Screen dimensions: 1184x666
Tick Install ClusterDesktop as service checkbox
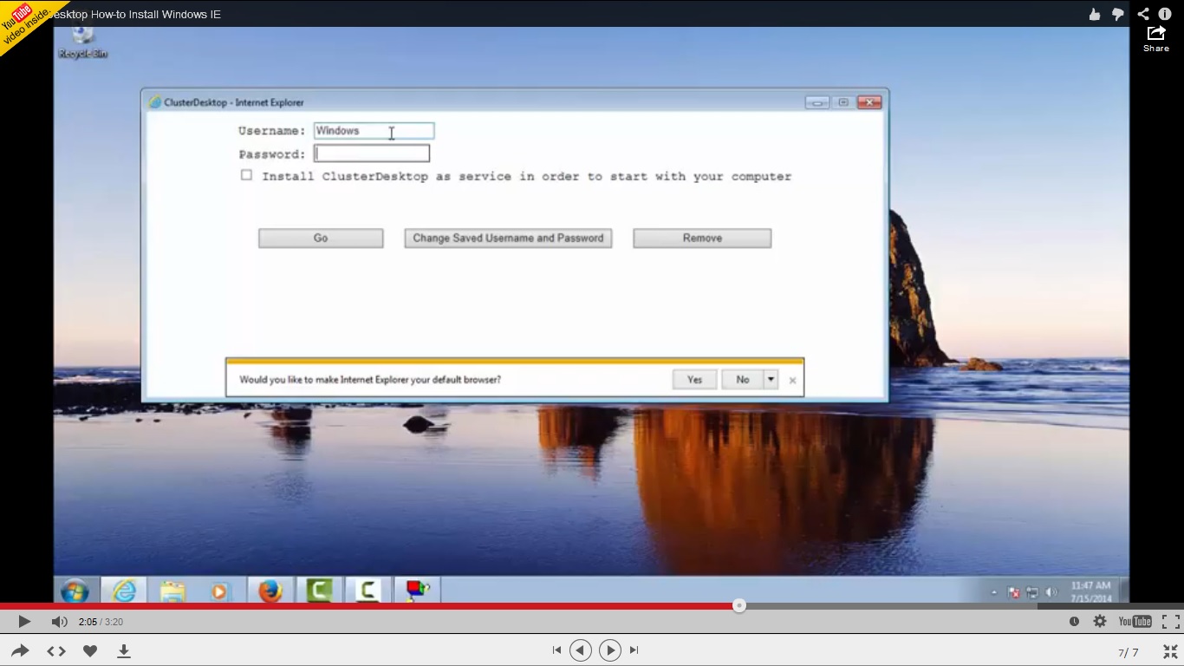pos(246,175)
